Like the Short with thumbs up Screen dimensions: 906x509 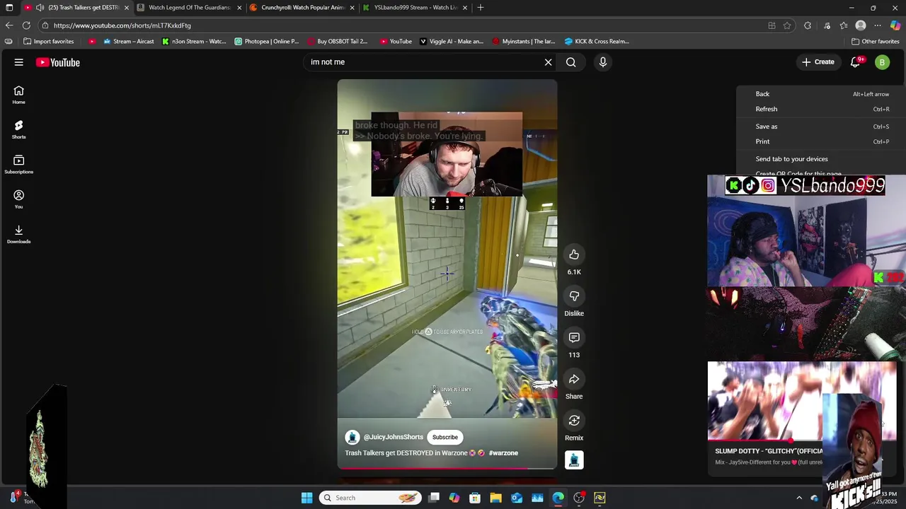(574, 255)
